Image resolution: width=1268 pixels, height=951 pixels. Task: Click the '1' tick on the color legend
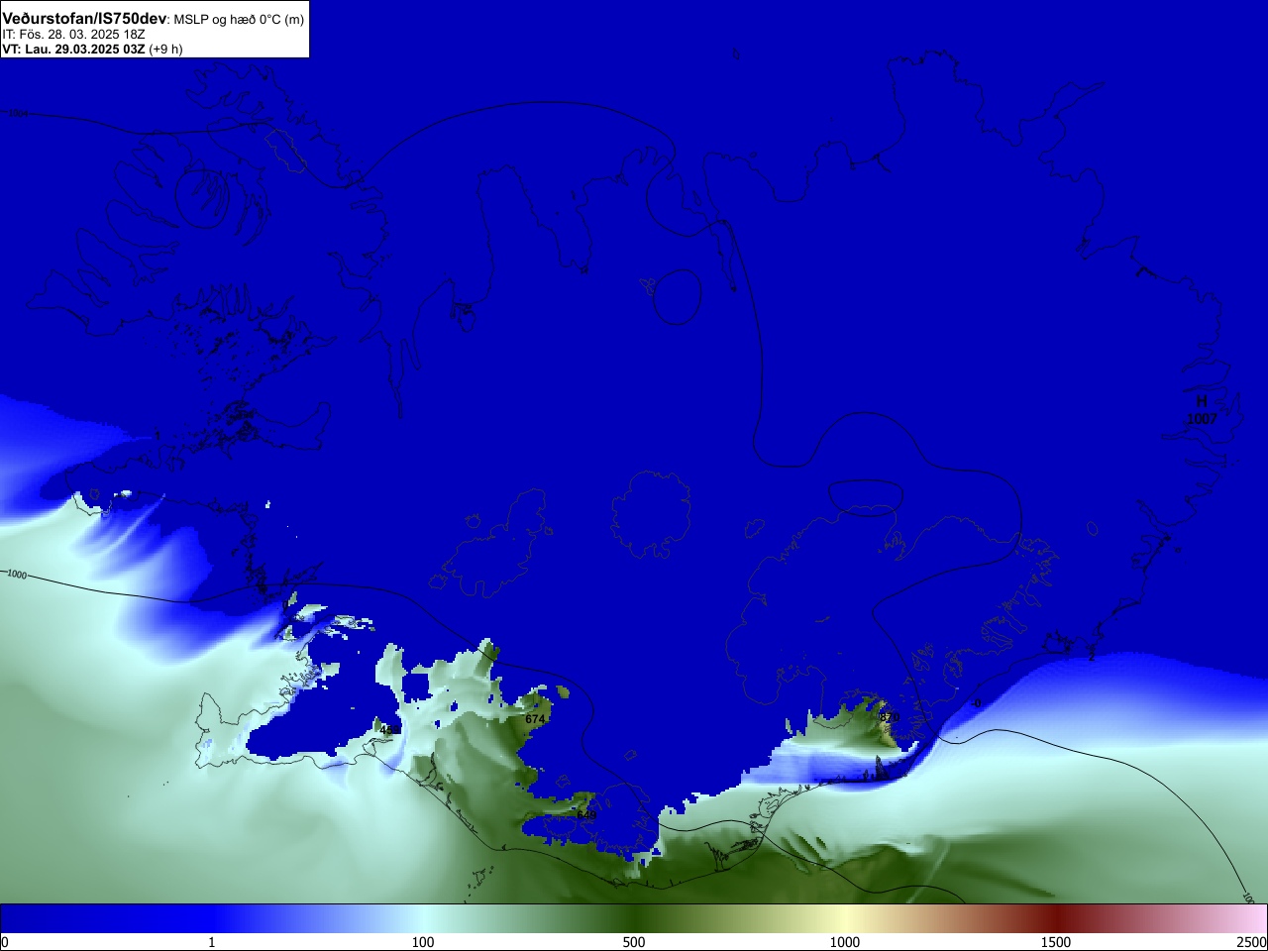click(211, 942)
